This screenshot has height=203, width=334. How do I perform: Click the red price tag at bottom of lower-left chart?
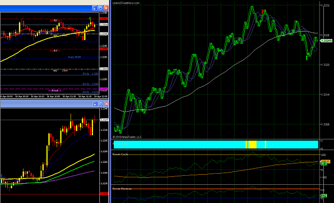(x=104, y=194)
